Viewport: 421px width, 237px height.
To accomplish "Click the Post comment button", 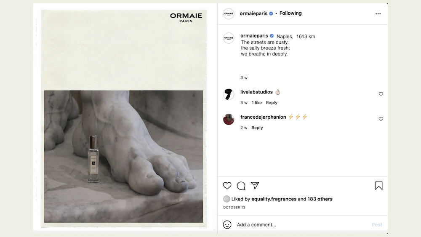I will coord(377,225).
